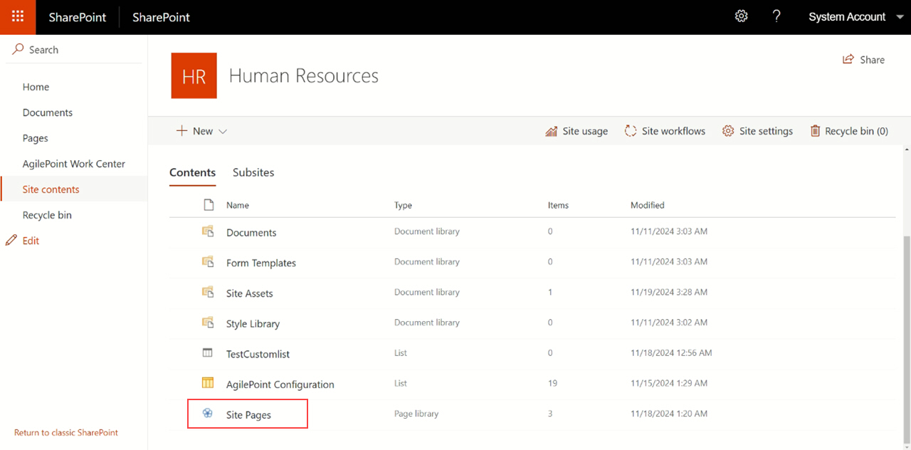Open the Site Pages library name
The height and width of the screenshot is (450, 911).
[x=248, y=415]
